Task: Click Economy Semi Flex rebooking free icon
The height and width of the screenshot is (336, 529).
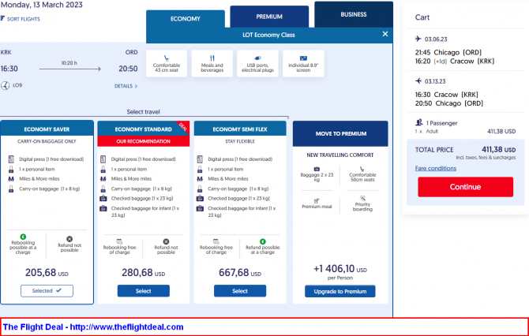Action: click(x=216, y=241)
